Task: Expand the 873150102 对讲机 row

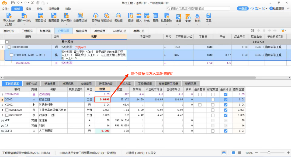Action: pyautogui.click(x=7, y=115)
